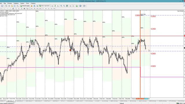This screenshot has height=104, width=185.
Task: Open the Вид menu
Action: point(5,3)
